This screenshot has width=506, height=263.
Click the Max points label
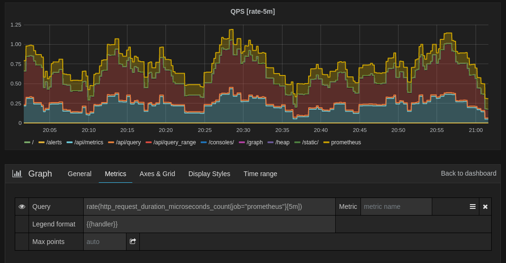(x=49, y=242)
